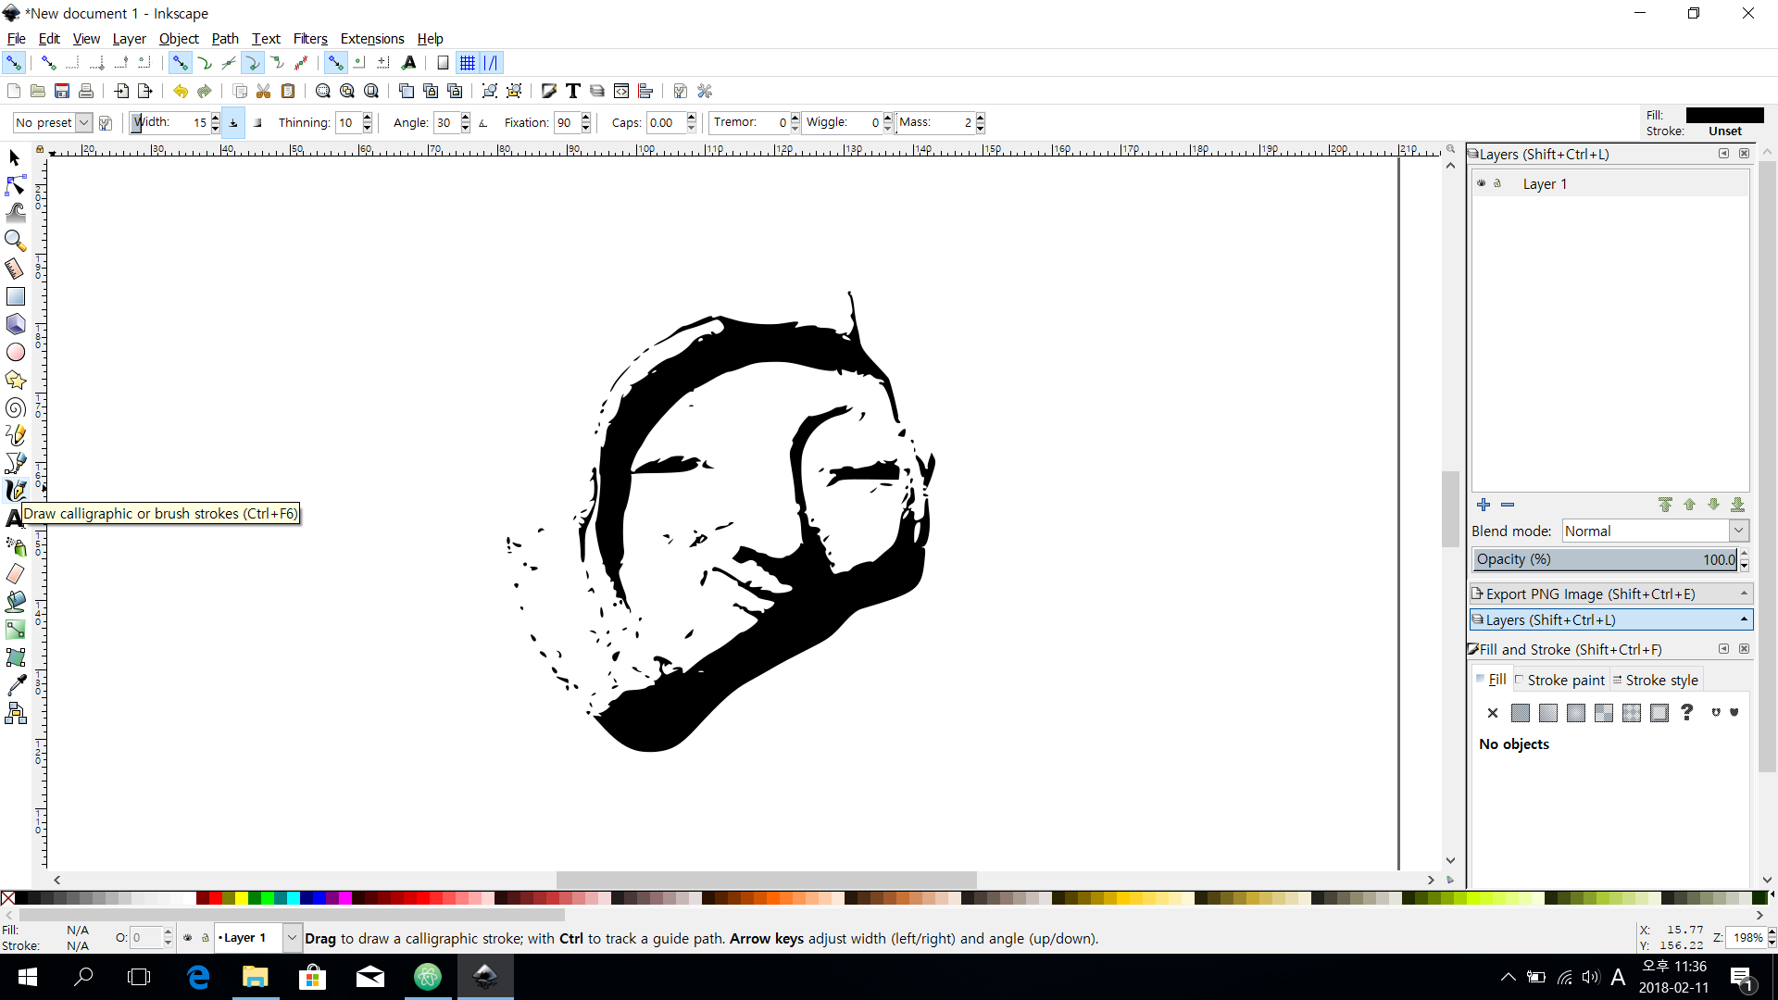Toggle pressure sensitivity for width
The height and width of the screenshot is (1000, 1778).
(233, 122)
